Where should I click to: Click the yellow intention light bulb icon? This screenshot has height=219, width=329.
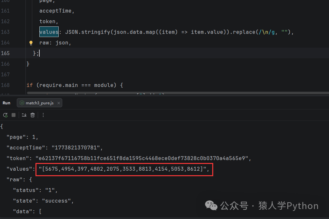click(x=31, y=43)
